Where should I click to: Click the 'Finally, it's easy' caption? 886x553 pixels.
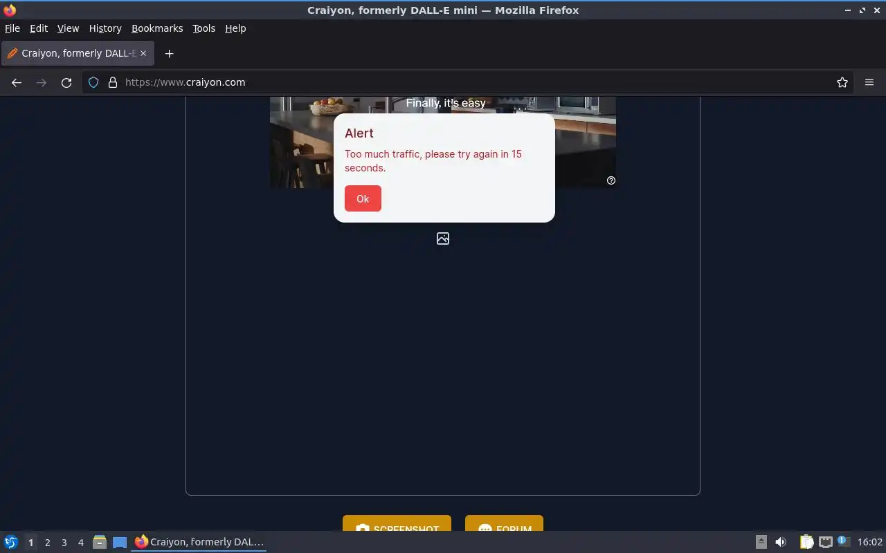pyautogui.click(x=446, y=103)
